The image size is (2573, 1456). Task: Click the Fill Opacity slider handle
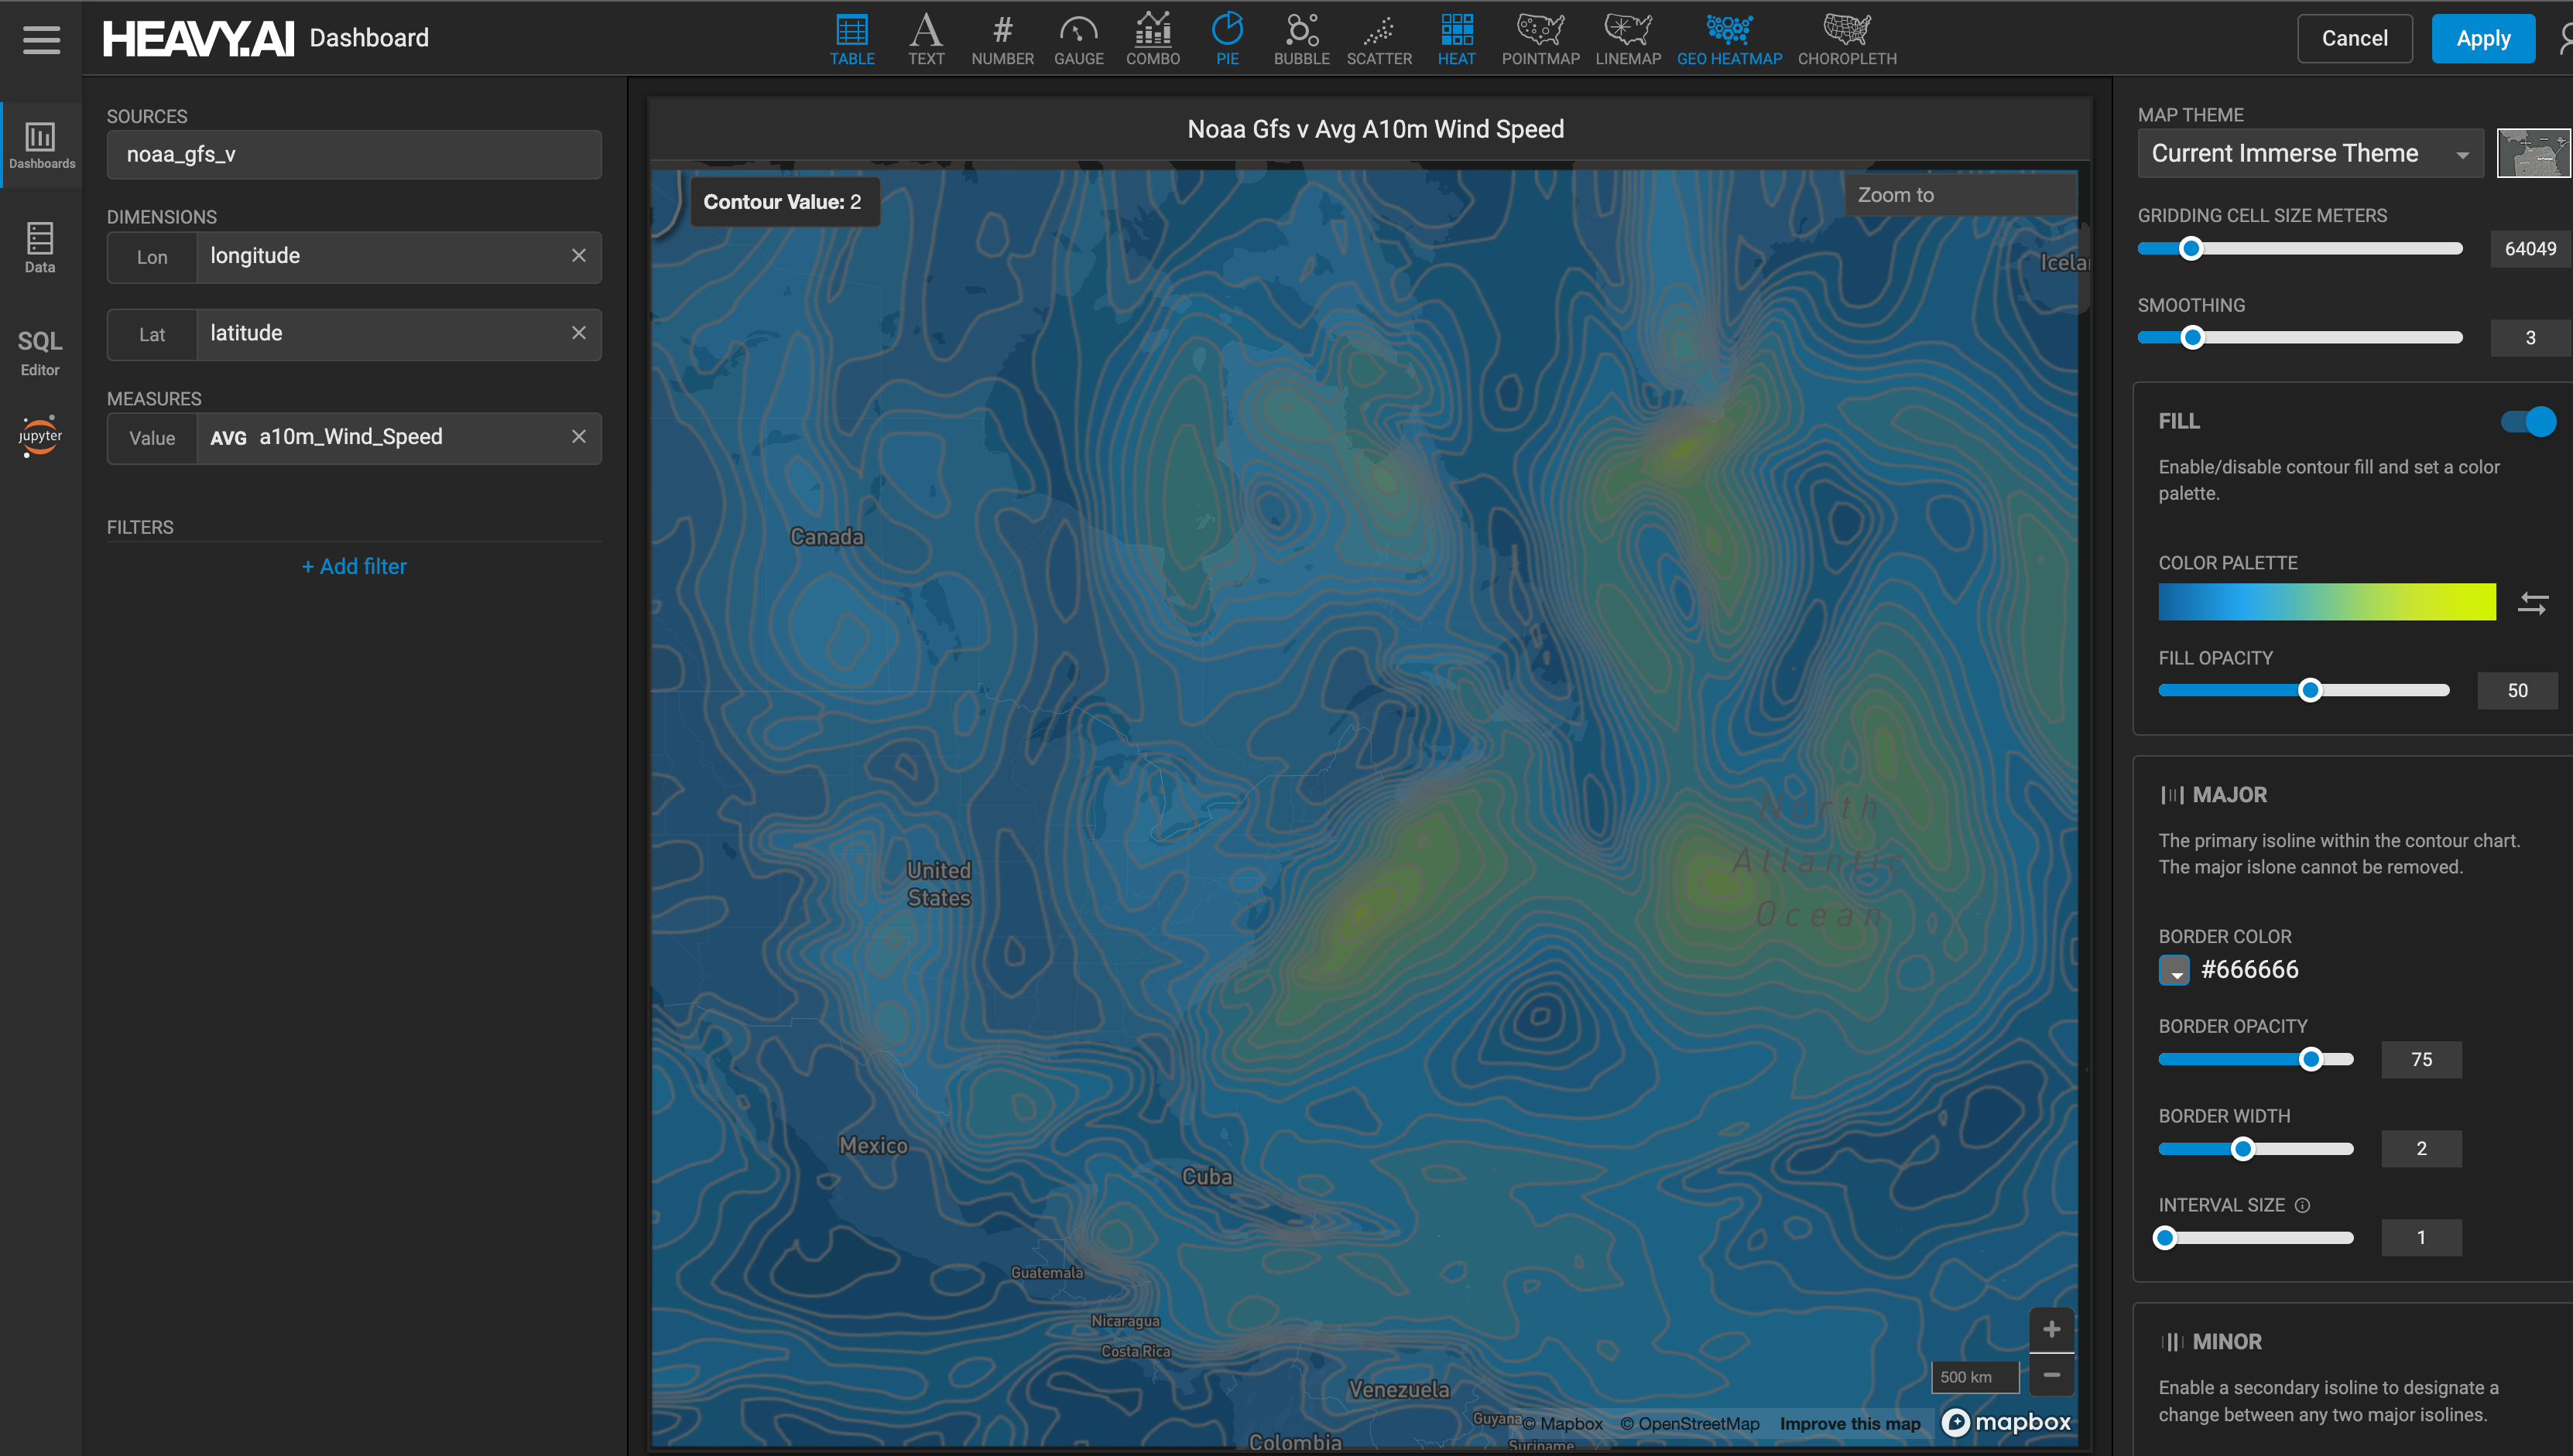[x=2309, y=691]
